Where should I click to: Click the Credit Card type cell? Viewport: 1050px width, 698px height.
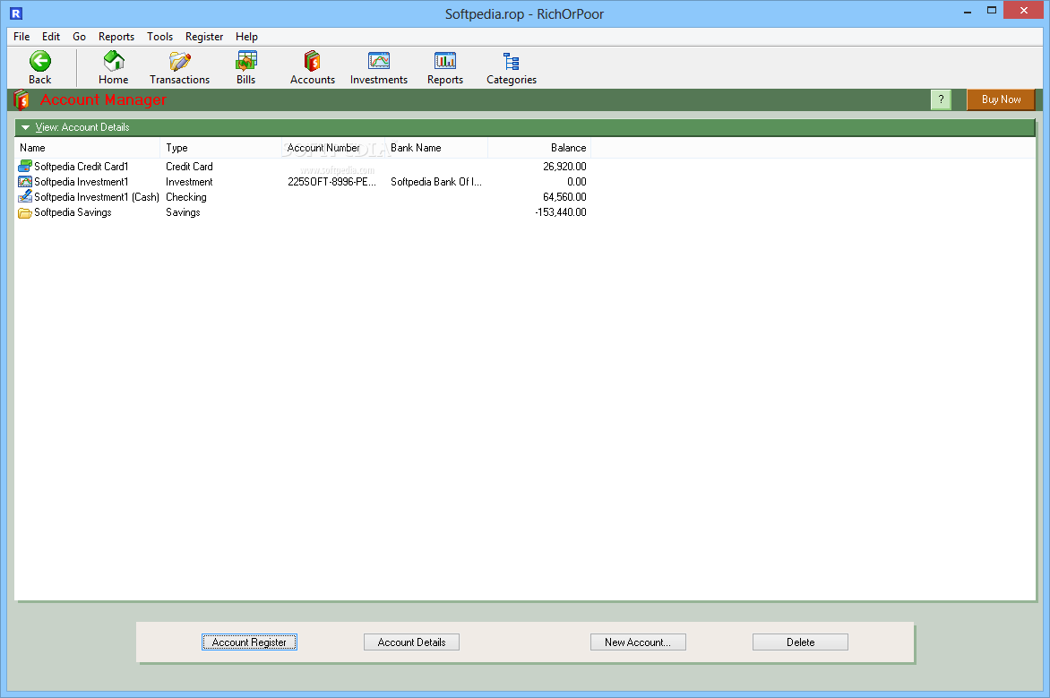[190, 166]
